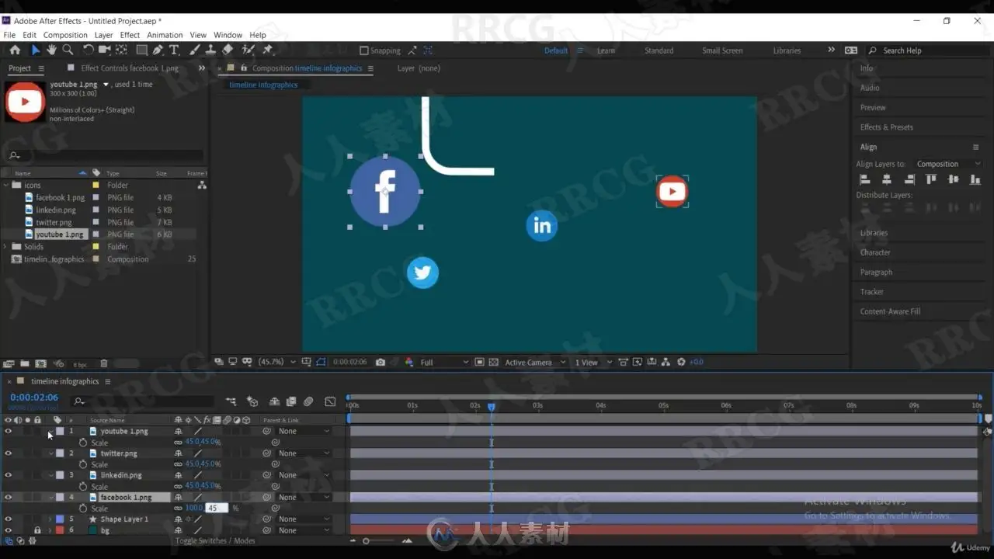994x559 pixels.
Task: Select the Home icon in the toolbar
Action: point(15,50)
